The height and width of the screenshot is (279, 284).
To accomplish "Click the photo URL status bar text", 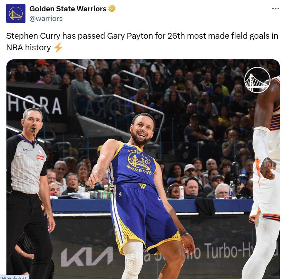I will 14,277.
